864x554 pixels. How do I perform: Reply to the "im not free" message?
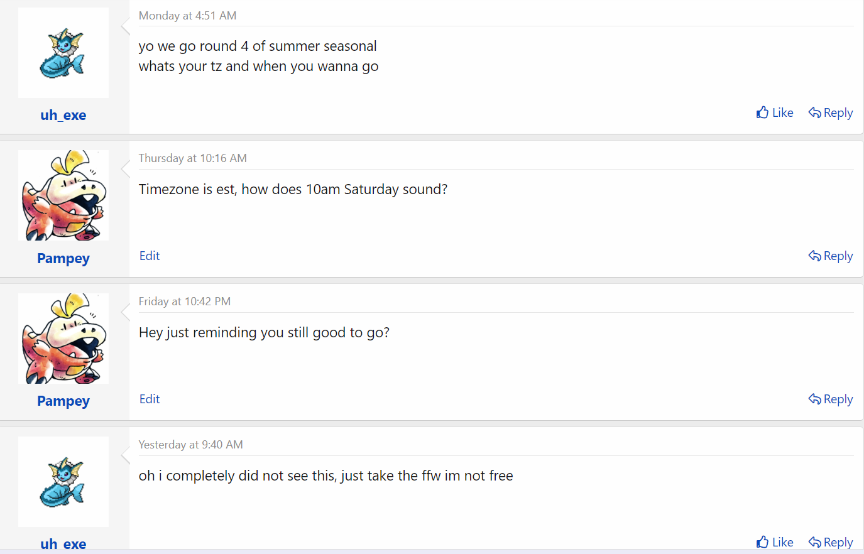pos(831,542)
